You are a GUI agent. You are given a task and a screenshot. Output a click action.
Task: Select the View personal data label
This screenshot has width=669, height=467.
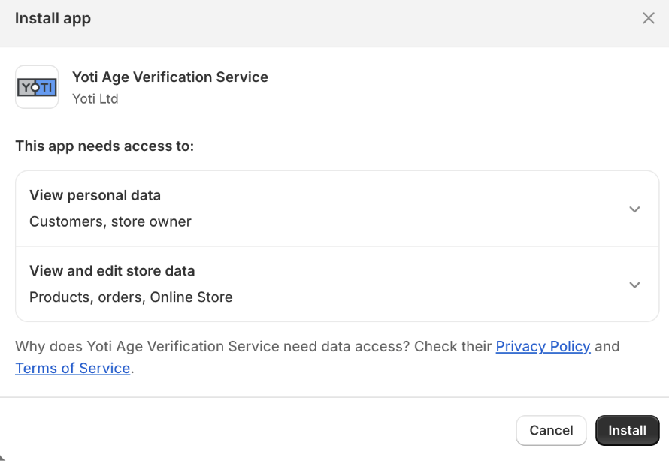pyautogui.click(x=95, y=196)
